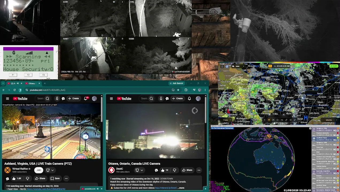Click F3 on scanner display
The width and height of the screenshot is (340, 192).
click(44, 75)
